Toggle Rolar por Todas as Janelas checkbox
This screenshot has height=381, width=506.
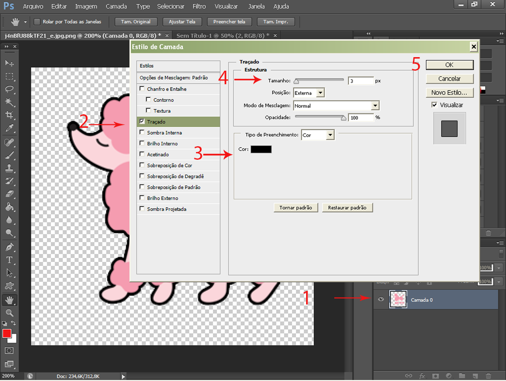point(37,22)
